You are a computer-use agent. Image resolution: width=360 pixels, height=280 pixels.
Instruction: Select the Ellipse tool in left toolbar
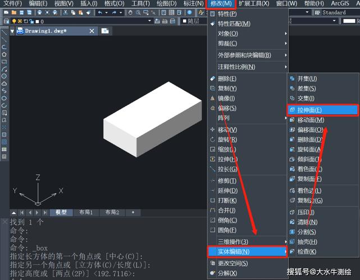(4, 98)
